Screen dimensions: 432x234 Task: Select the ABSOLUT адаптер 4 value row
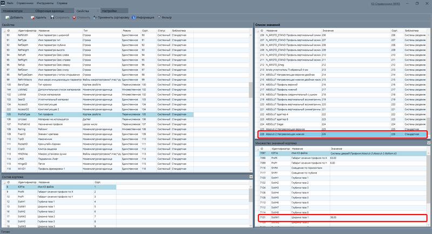(342, 115)
